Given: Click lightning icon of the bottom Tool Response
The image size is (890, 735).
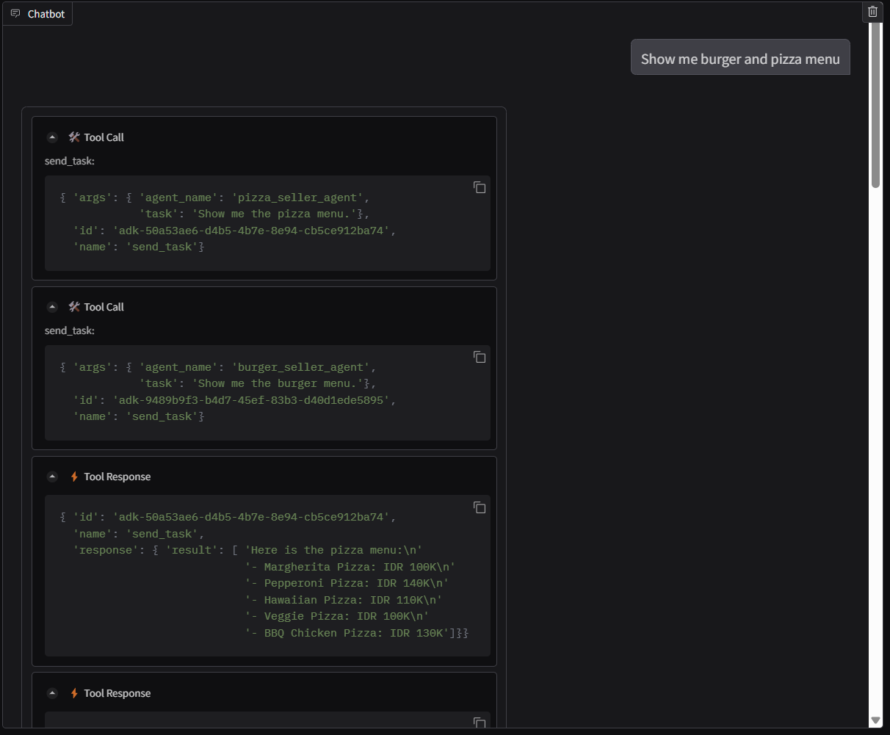Looking at the screenshot, I should pos(74,693).
